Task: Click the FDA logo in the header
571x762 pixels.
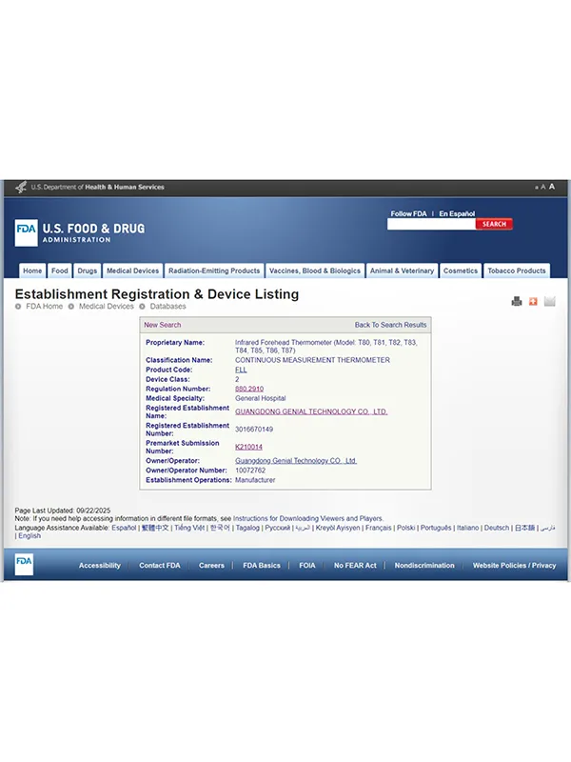Action: click(26, 232)
